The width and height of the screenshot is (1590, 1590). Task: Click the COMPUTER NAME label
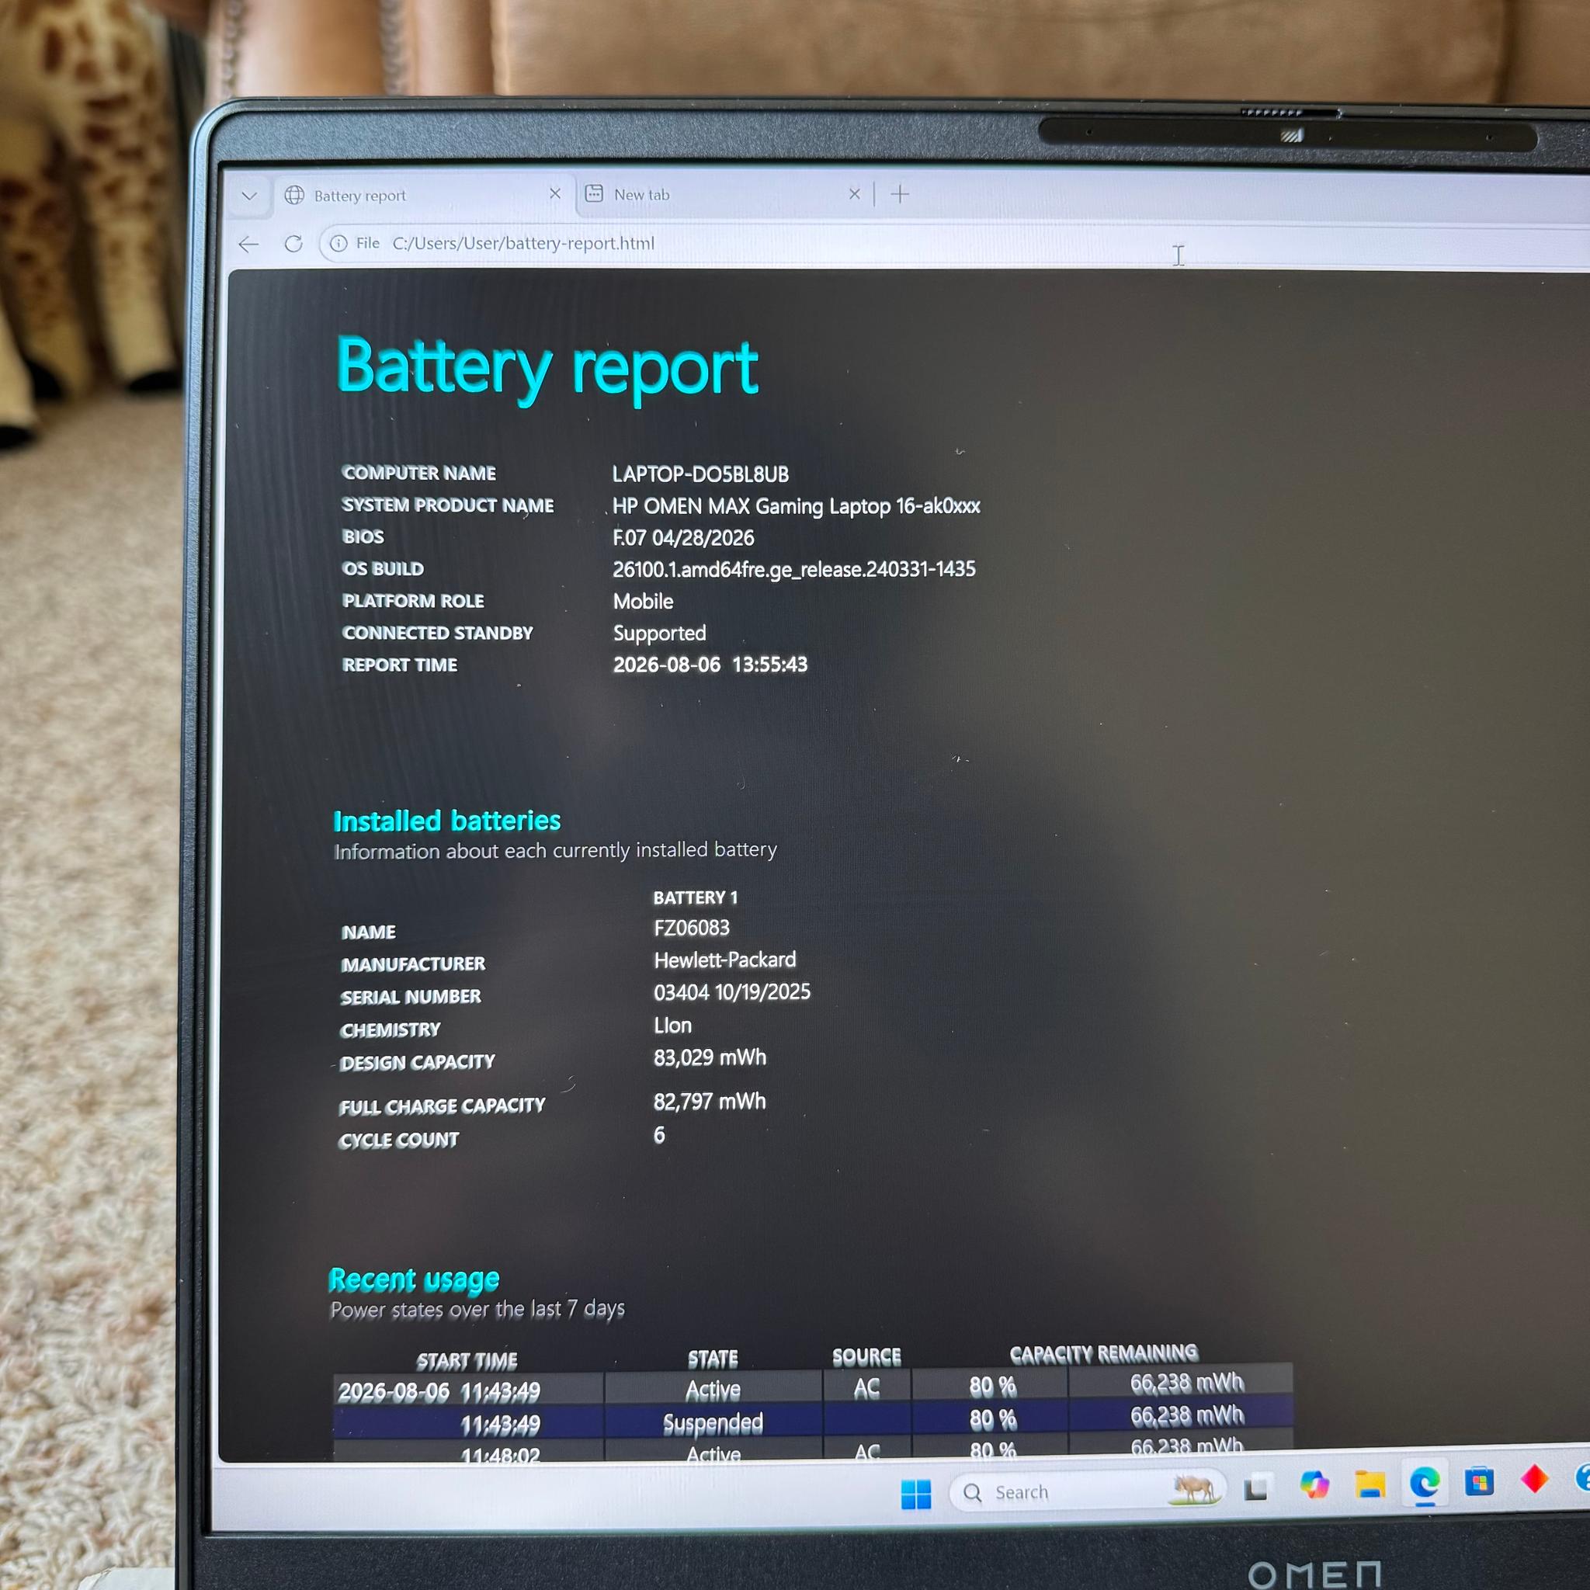(x=419, y=474)
